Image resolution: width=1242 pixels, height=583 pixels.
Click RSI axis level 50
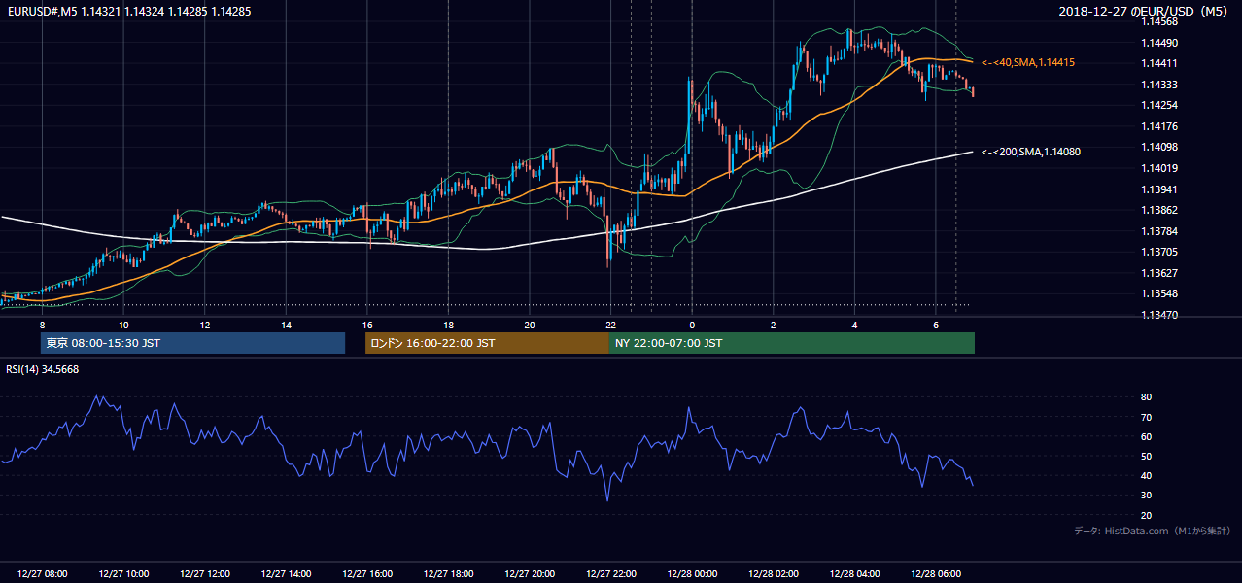coord(1147,456)
